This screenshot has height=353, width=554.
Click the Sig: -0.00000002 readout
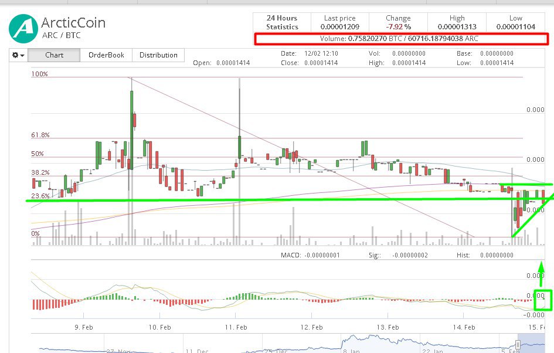(398, 255)
